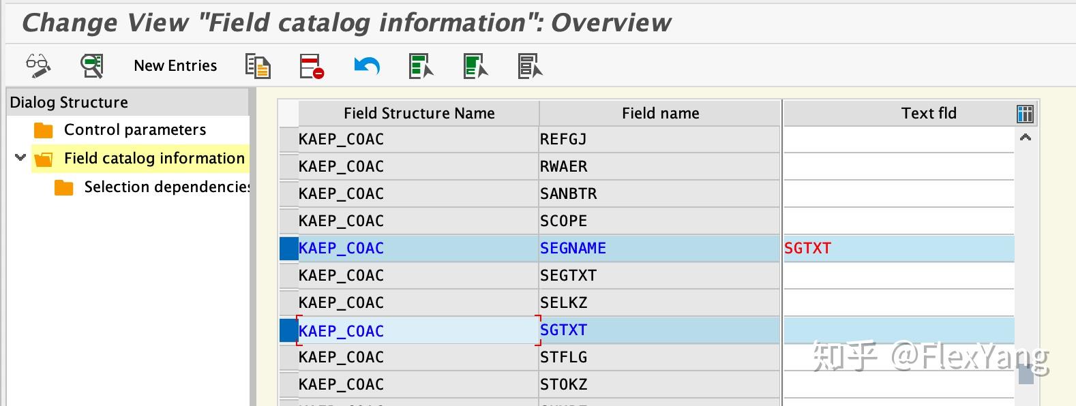
Task: Toggle the row selector for the SEGTXT row
Action: pyautogui.click(x=289, y=275)
